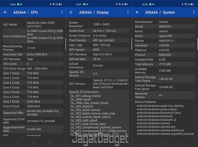Viewport: 198px width, 147px height.
Task: Select Supported 64-bit ABIs value arm64-v8a
Action: click(34, 129)
